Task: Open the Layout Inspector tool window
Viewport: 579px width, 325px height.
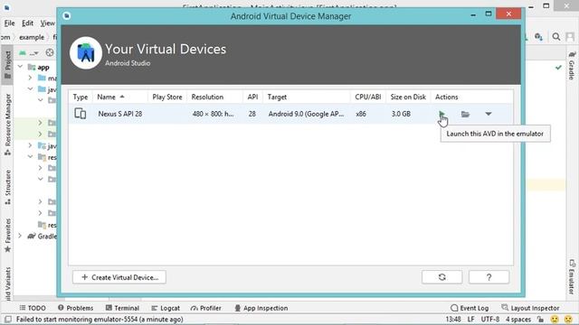Action: click(530, 308)
